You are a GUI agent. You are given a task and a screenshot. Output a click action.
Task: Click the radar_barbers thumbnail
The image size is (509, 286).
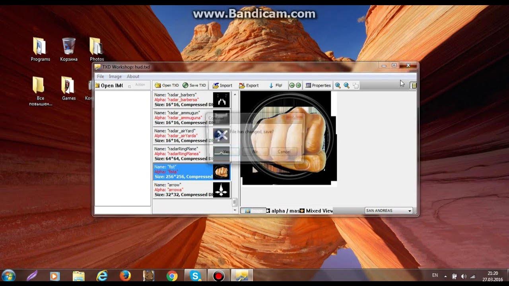(x=221, y=100)
